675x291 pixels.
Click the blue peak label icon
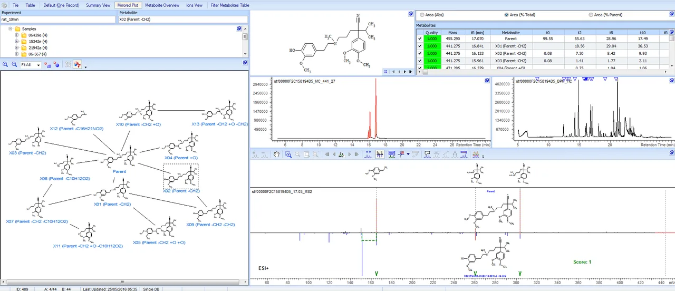tap(427, 154)
